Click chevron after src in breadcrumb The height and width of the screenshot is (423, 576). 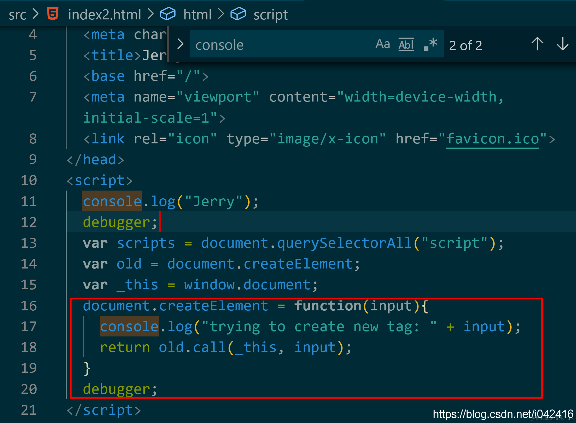[x=35, y=14]
